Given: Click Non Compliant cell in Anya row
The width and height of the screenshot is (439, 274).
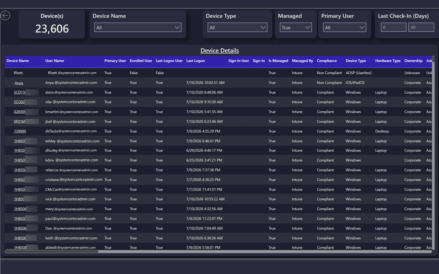Looking at the screenshot, I should [330, 83].
